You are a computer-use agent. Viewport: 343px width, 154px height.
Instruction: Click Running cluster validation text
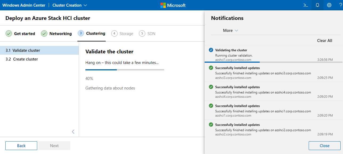point(234,55)
